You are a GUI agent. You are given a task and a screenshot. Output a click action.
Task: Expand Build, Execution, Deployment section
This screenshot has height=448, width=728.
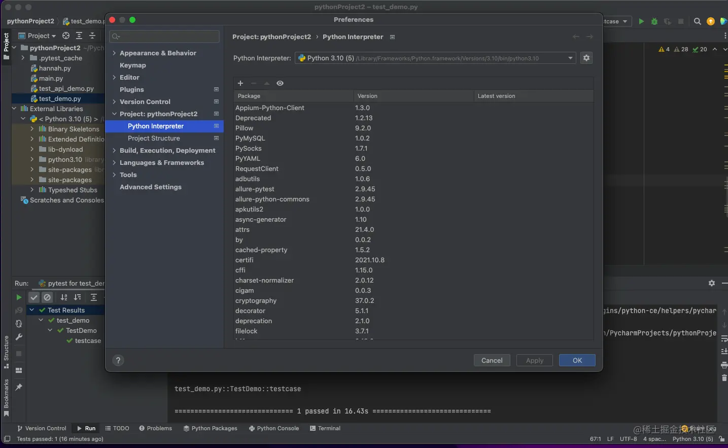[114, 150]
